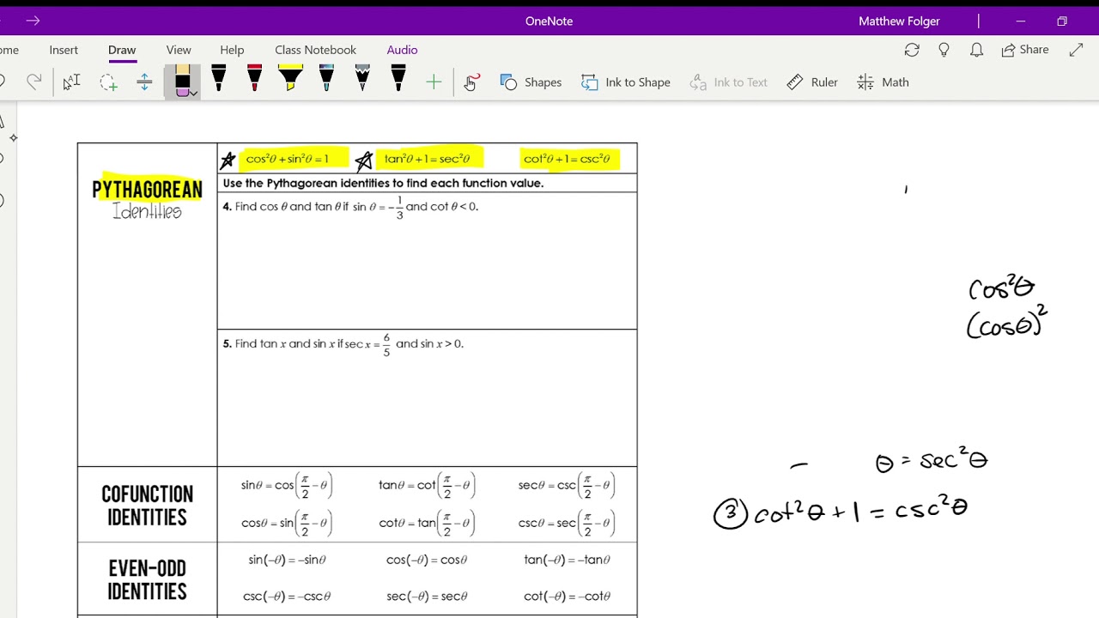Click the handwritten (cosθ)² note
The width and height of the screenshot is (1099, 618).
pyautogui.click(x=1006, y=323)
